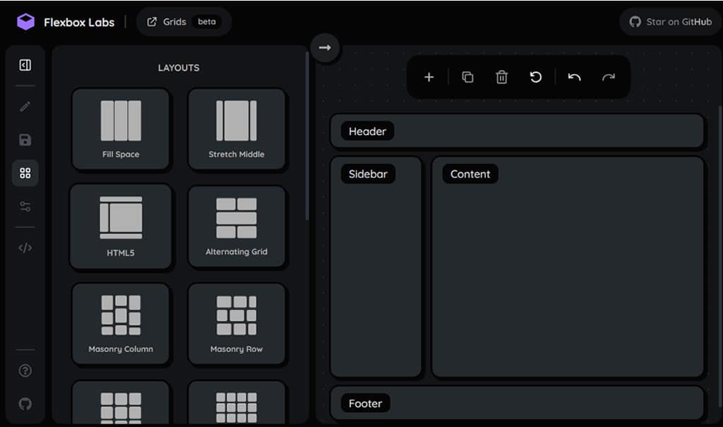
Task: Open the code view icon in sidebar
Action: (25, 248)
